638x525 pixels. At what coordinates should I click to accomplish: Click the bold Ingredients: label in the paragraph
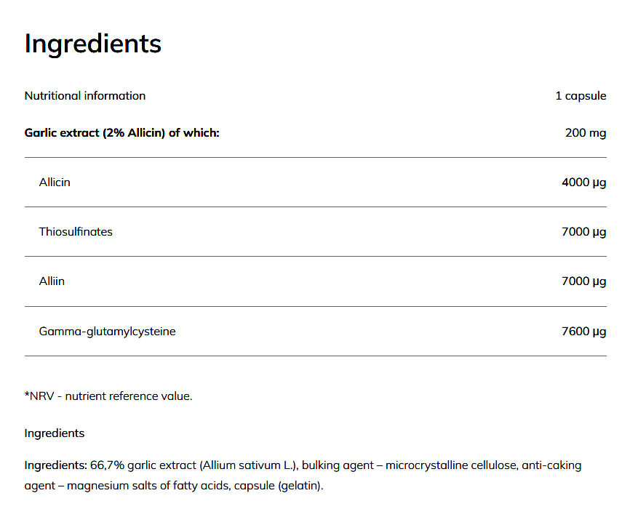[56, 465]
